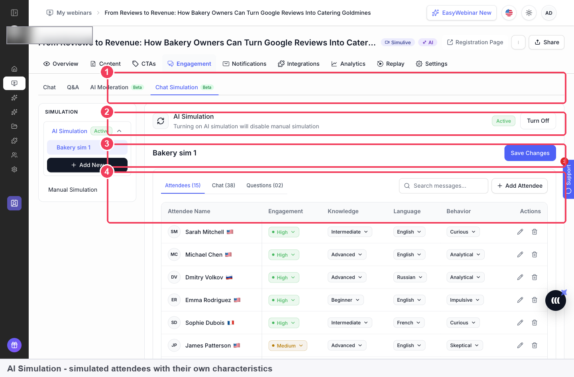Screen dimensions: 574x377
Task: Delete Sophie Dubois with trash icon
Action: (535, 323)
